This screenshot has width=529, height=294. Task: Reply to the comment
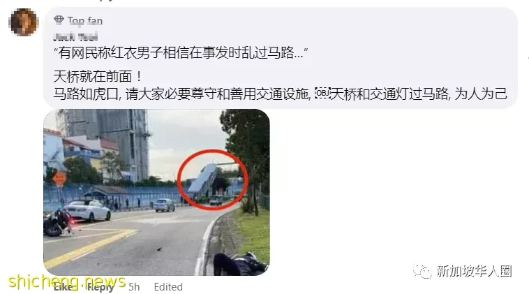[x=100, y=287]
